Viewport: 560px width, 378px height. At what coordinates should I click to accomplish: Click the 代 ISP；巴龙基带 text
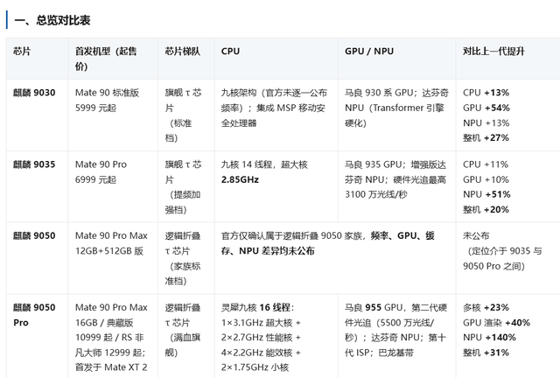click(x=379, y=353)
